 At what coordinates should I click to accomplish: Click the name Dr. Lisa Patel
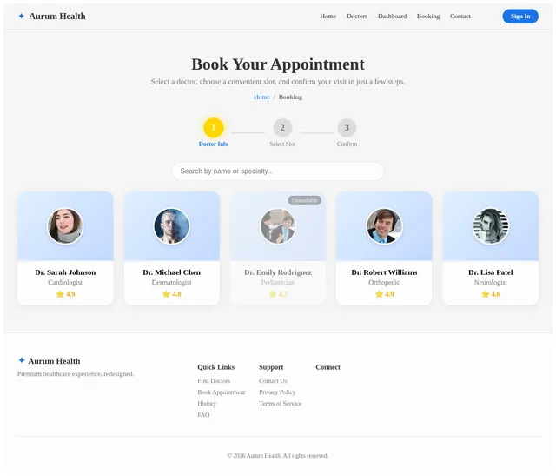[x=491, y=272]
